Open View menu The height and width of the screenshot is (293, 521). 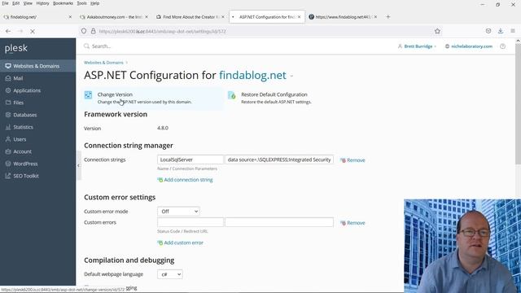pos(28,3)
